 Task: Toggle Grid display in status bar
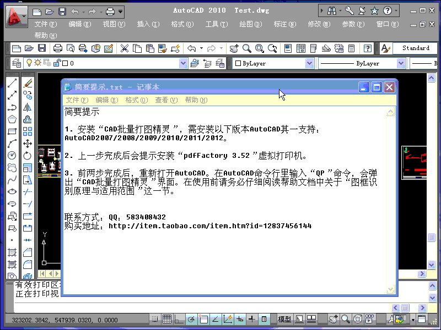(166, 319)
